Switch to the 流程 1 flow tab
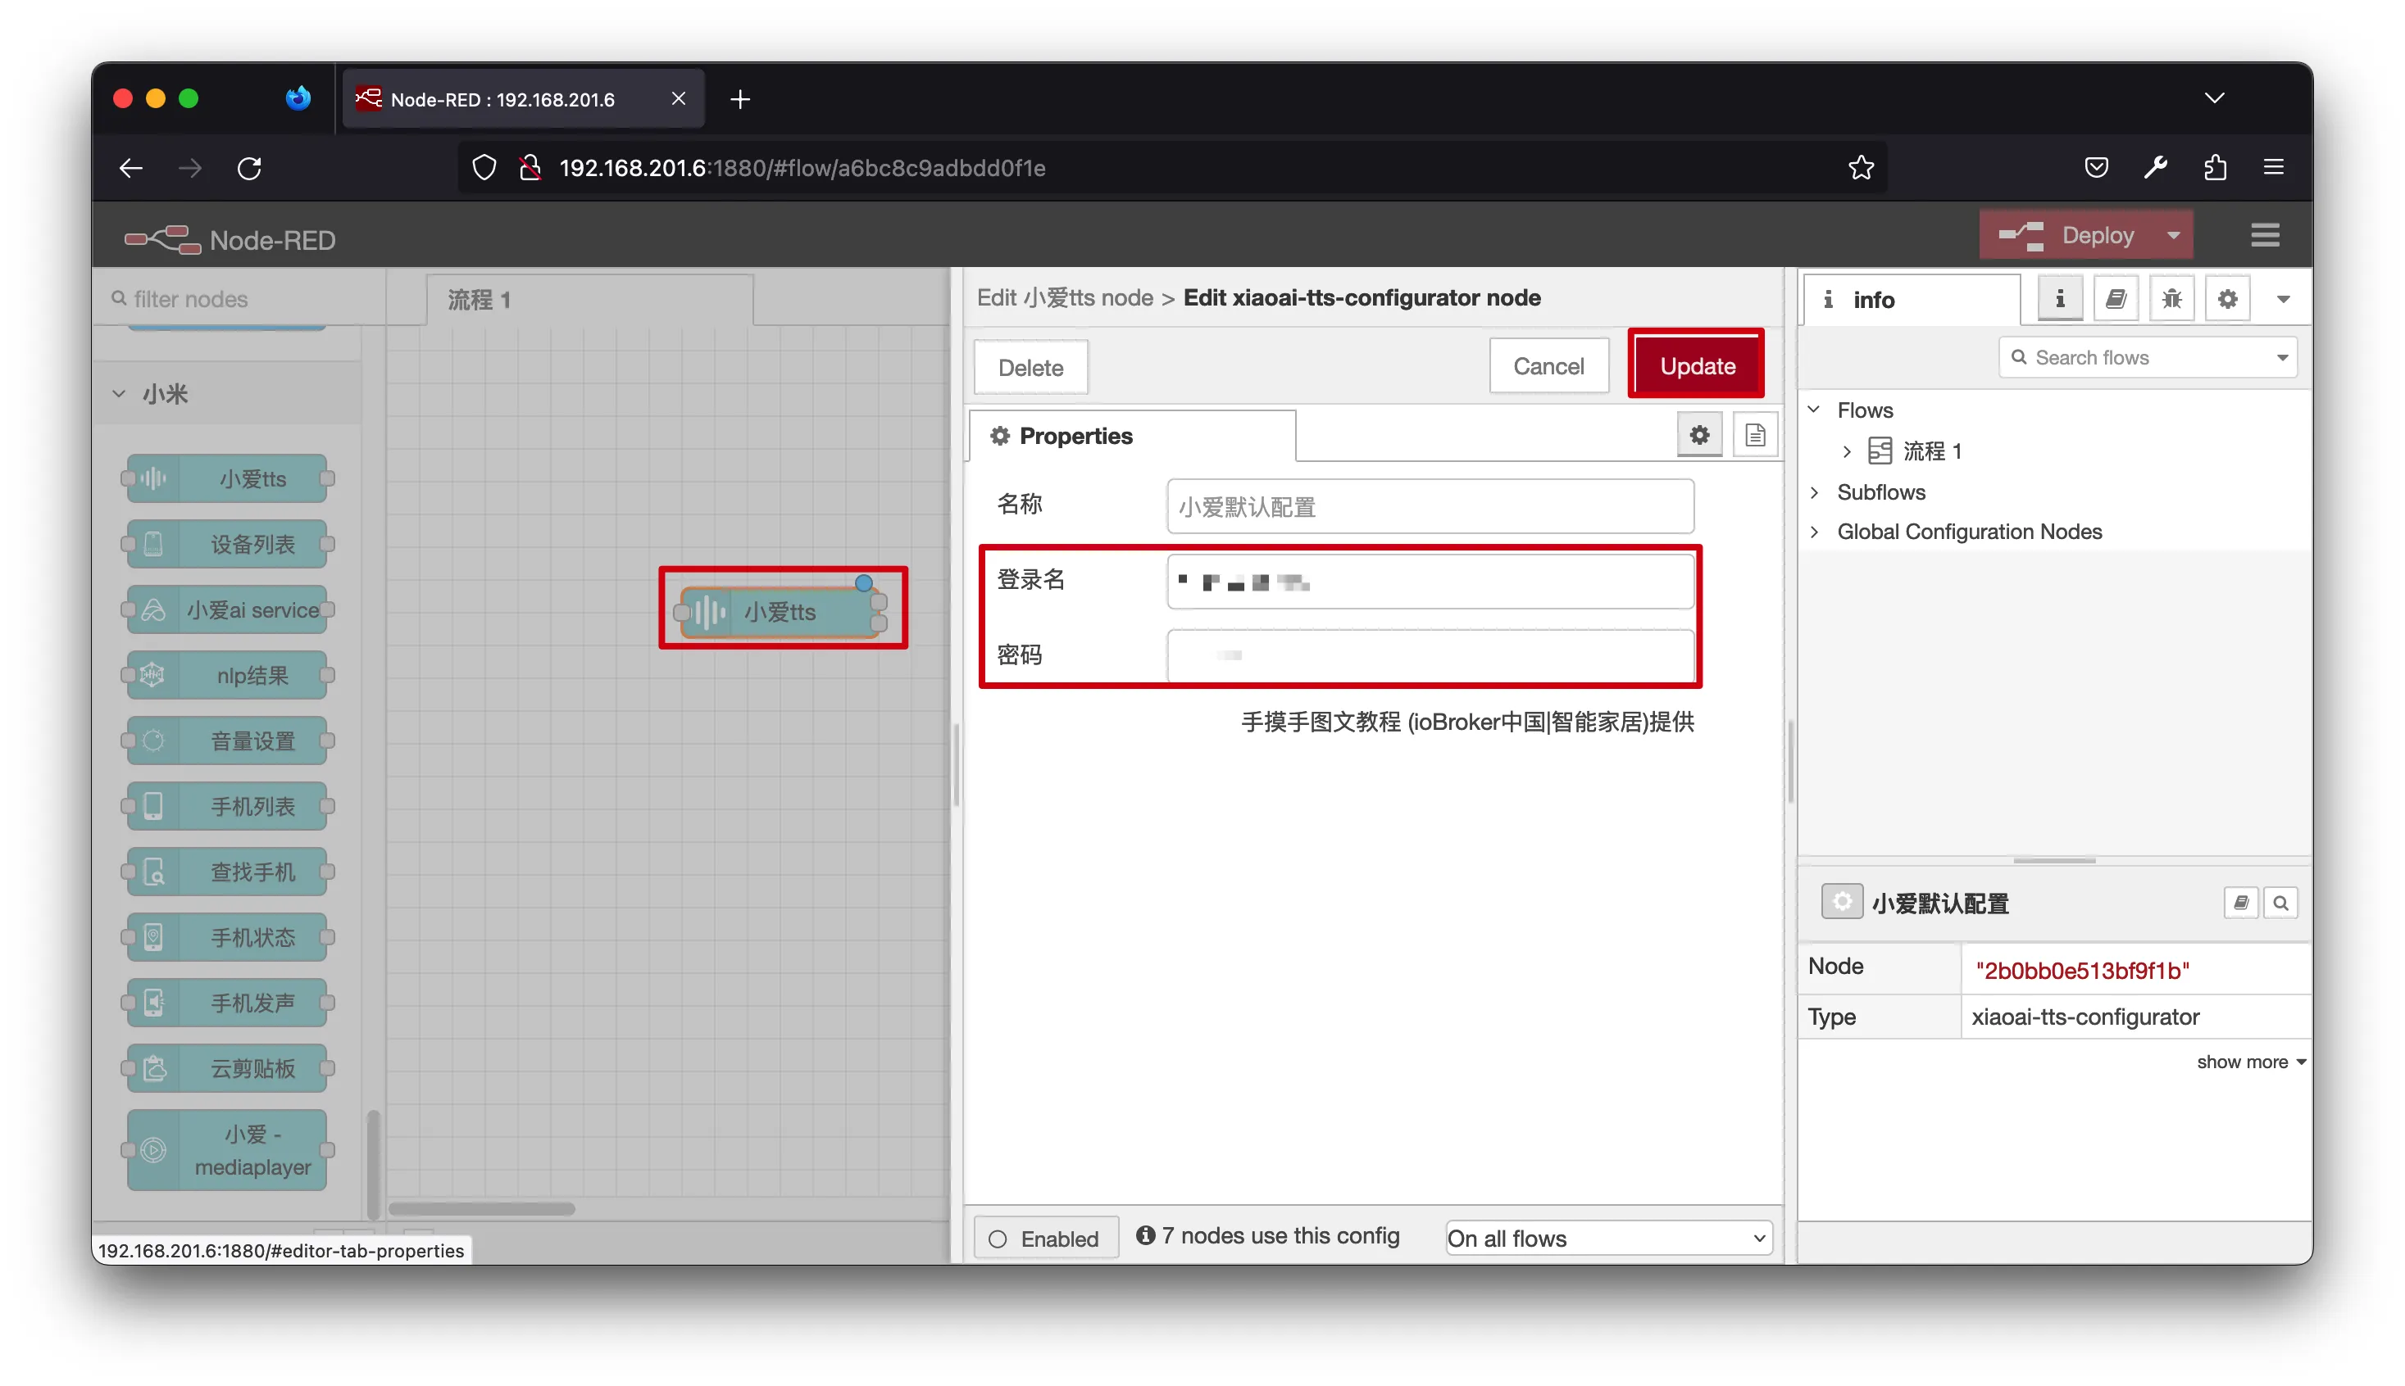The height and width of the screenshot is (1386, 2405). tap(480, 300)
